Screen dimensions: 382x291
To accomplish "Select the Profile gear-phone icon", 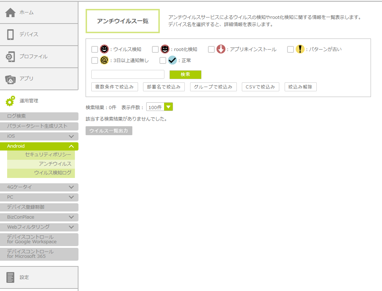I will coord(10,57).
